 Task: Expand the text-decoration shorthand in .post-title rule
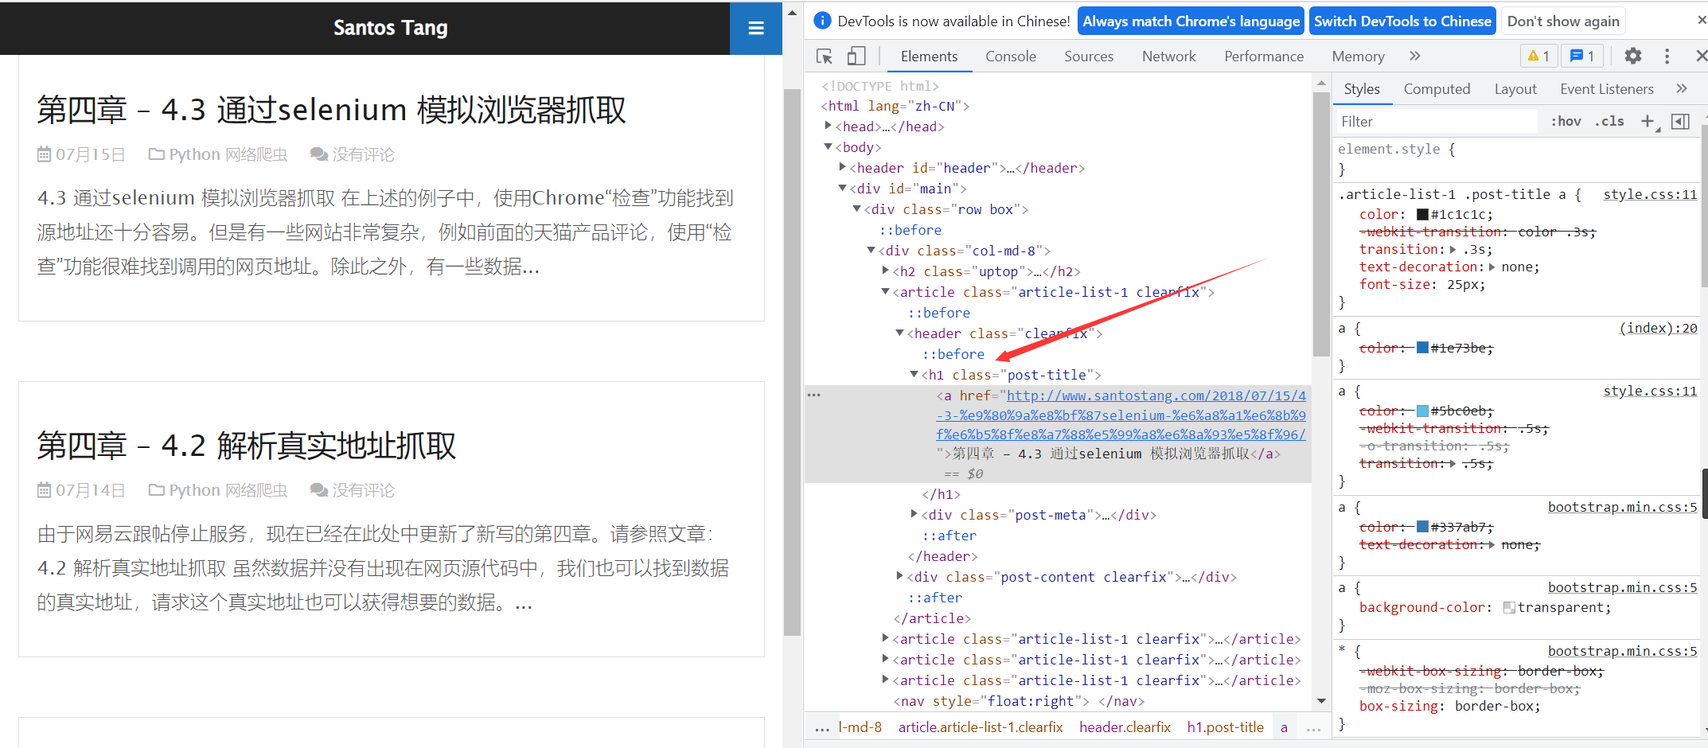click(x=1491, y=267)
